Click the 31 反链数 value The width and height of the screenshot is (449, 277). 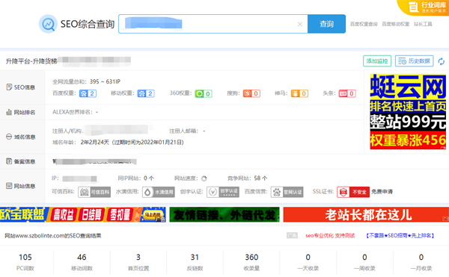point(195,258)
